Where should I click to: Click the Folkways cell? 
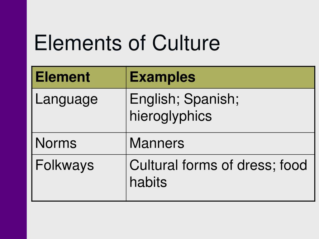pyautogui.click(x=79, y=178)
